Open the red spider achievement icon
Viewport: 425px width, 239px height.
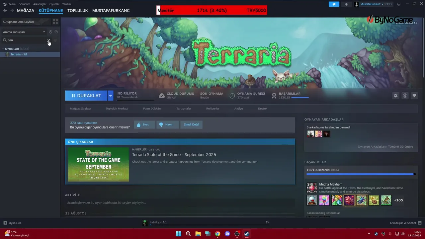click(349, 200)
